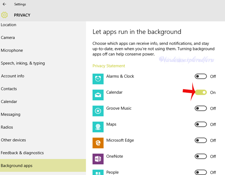Screen dimensions: 225x175
Task: Select Background apps in sidebar
Action: pyautogui.click(x=43, y=165)
